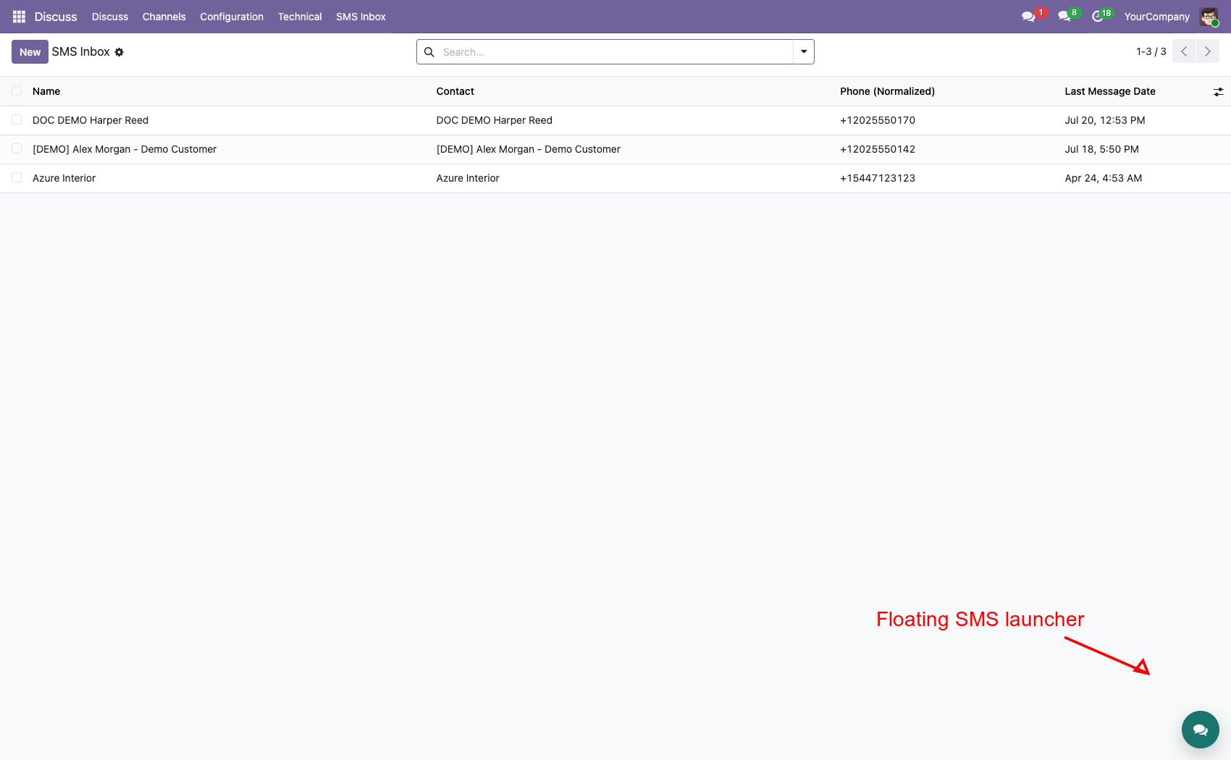1231x760 pixels.
Task: Open Azure Interior in Name column
Action: pyautogui.click(x=64, y=178)
